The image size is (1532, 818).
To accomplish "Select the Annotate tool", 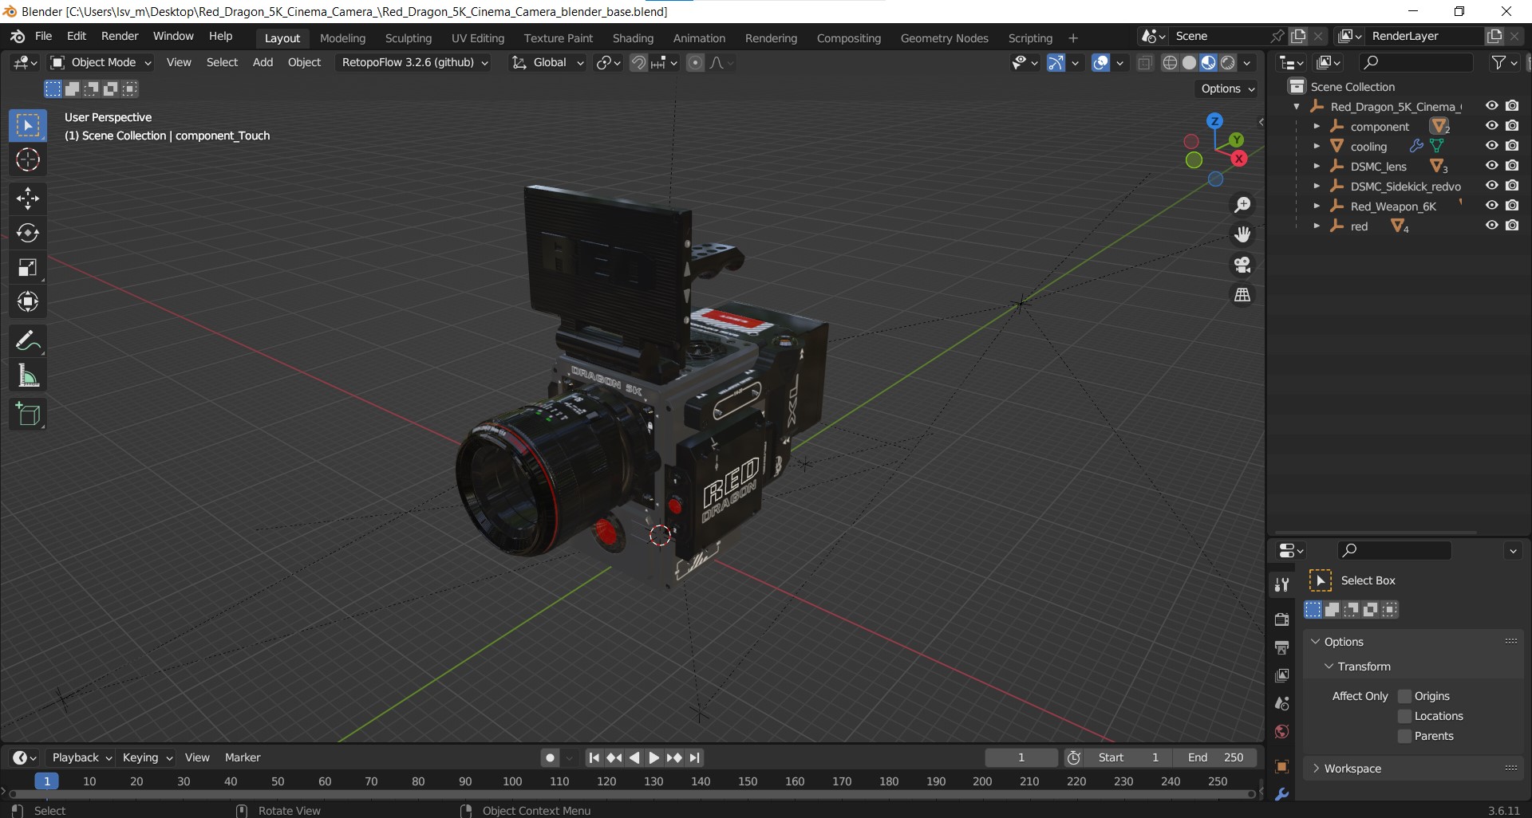I will point(28,341).
